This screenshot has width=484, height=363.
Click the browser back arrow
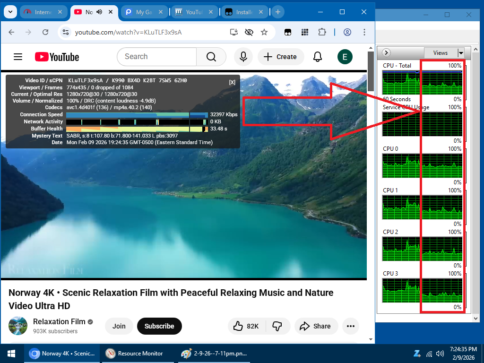pos(11,32)
